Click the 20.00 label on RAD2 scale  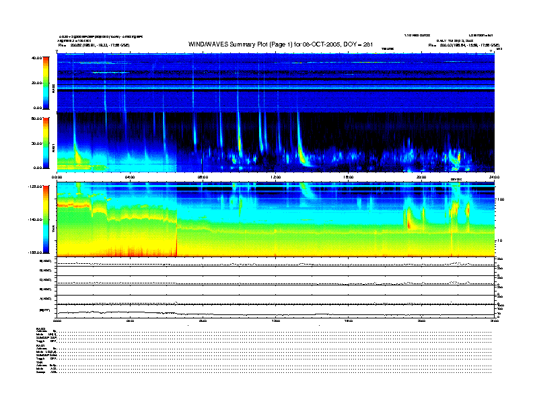(36, 83)
